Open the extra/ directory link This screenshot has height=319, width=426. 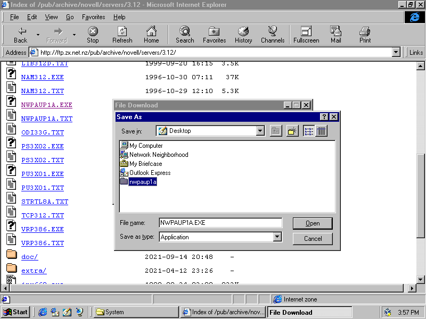click(x=34, y=271)
